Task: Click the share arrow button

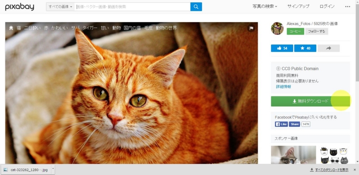Action: coord(328,48)
